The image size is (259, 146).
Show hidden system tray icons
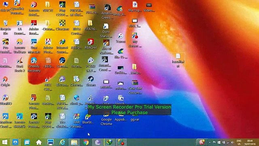pos(210,142)
